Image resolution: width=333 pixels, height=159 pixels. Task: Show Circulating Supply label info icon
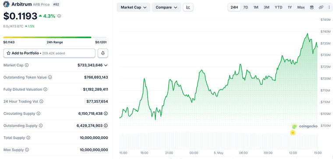(x=39, y=114)
